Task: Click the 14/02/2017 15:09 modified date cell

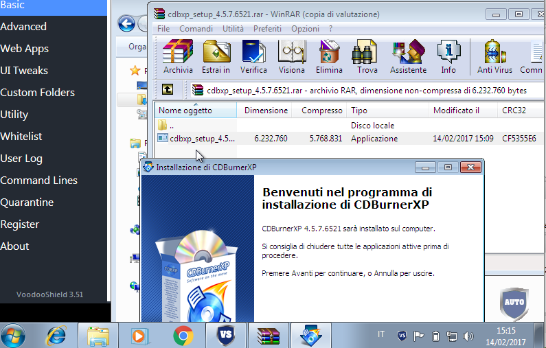Action: 463,139
